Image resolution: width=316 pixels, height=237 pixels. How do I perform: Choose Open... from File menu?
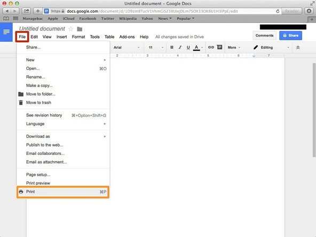[63, 68]
